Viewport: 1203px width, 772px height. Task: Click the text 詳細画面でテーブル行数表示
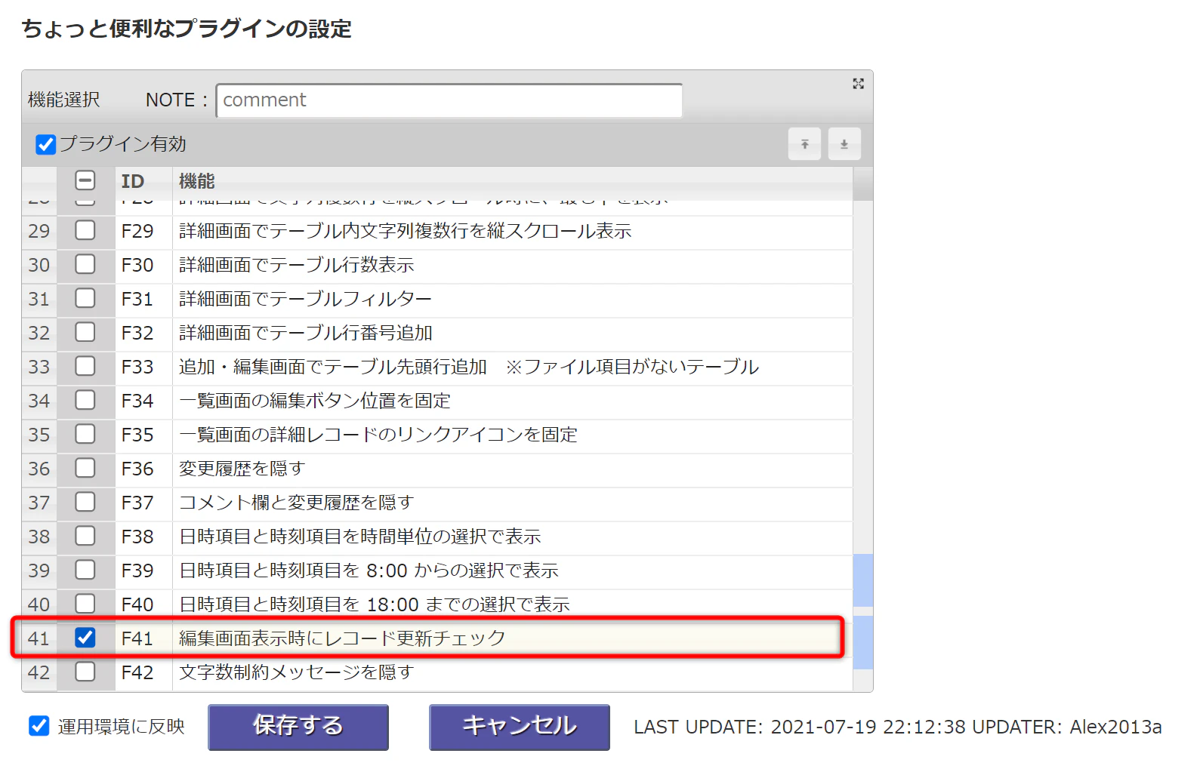point(297,265)
